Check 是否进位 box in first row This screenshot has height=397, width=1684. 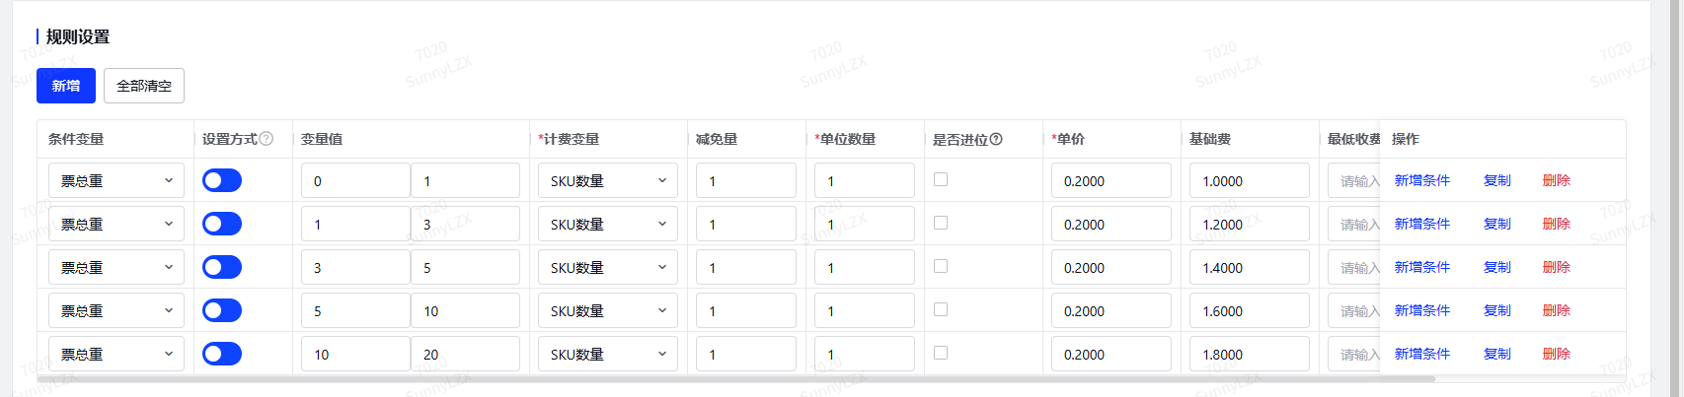tap(941, 179)
